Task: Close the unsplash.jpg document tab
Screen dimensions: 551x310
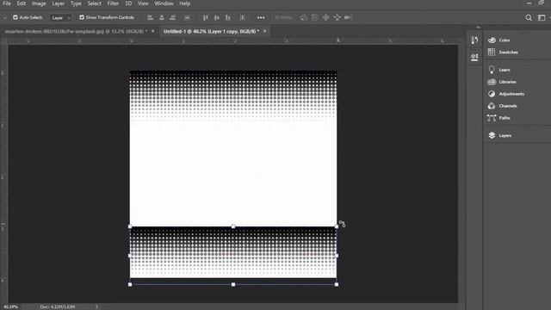Action: pyautogui.click(x=153, y=31)
